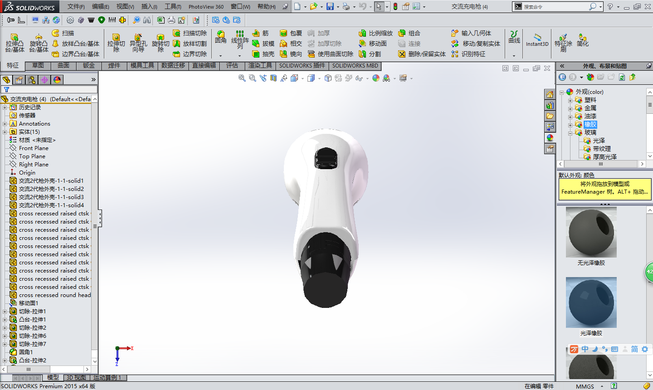
Task: Expand the 历史记录 tree node
Action: click(x=5, y=107)
